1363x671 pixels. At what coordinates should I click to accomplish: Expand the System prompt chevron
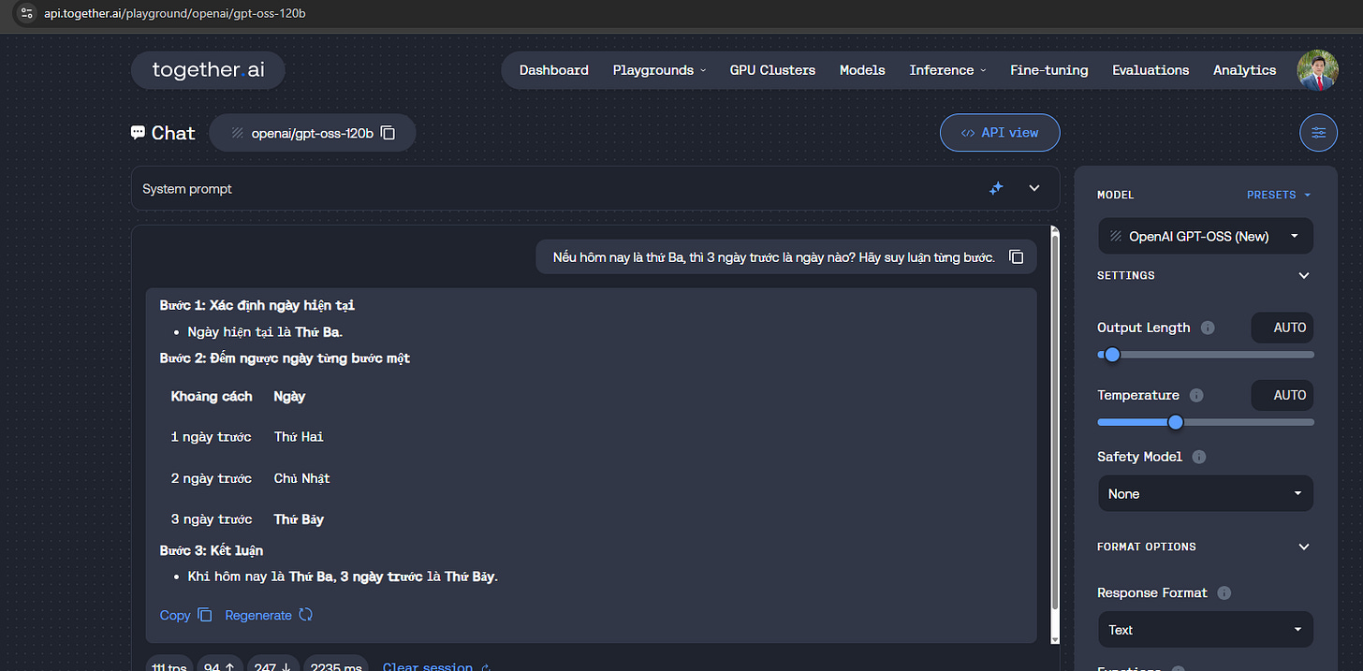tap(1034, 188)
